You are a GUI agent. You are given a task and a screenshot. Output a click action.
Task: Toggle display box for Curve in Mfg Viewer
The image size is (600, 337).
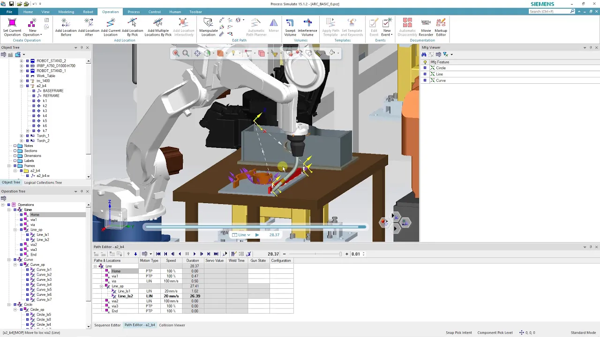425,81
